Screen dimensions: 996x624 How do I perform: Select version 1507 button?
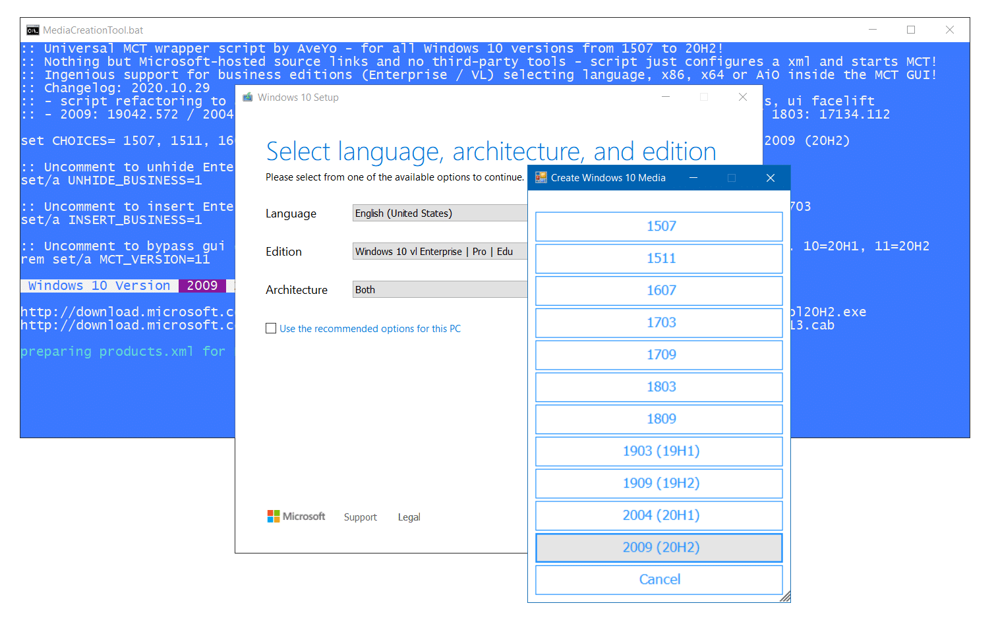pyautogui.click(x=659, y=227)
